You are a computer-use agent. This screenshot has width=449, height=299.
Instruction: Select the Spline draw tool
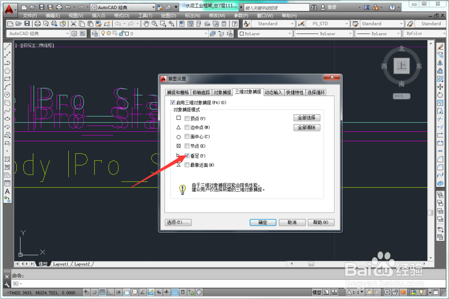(8, 111)
